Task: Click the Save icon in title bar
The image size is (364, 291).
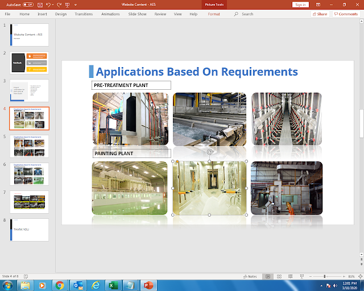Action: (40, 5)
